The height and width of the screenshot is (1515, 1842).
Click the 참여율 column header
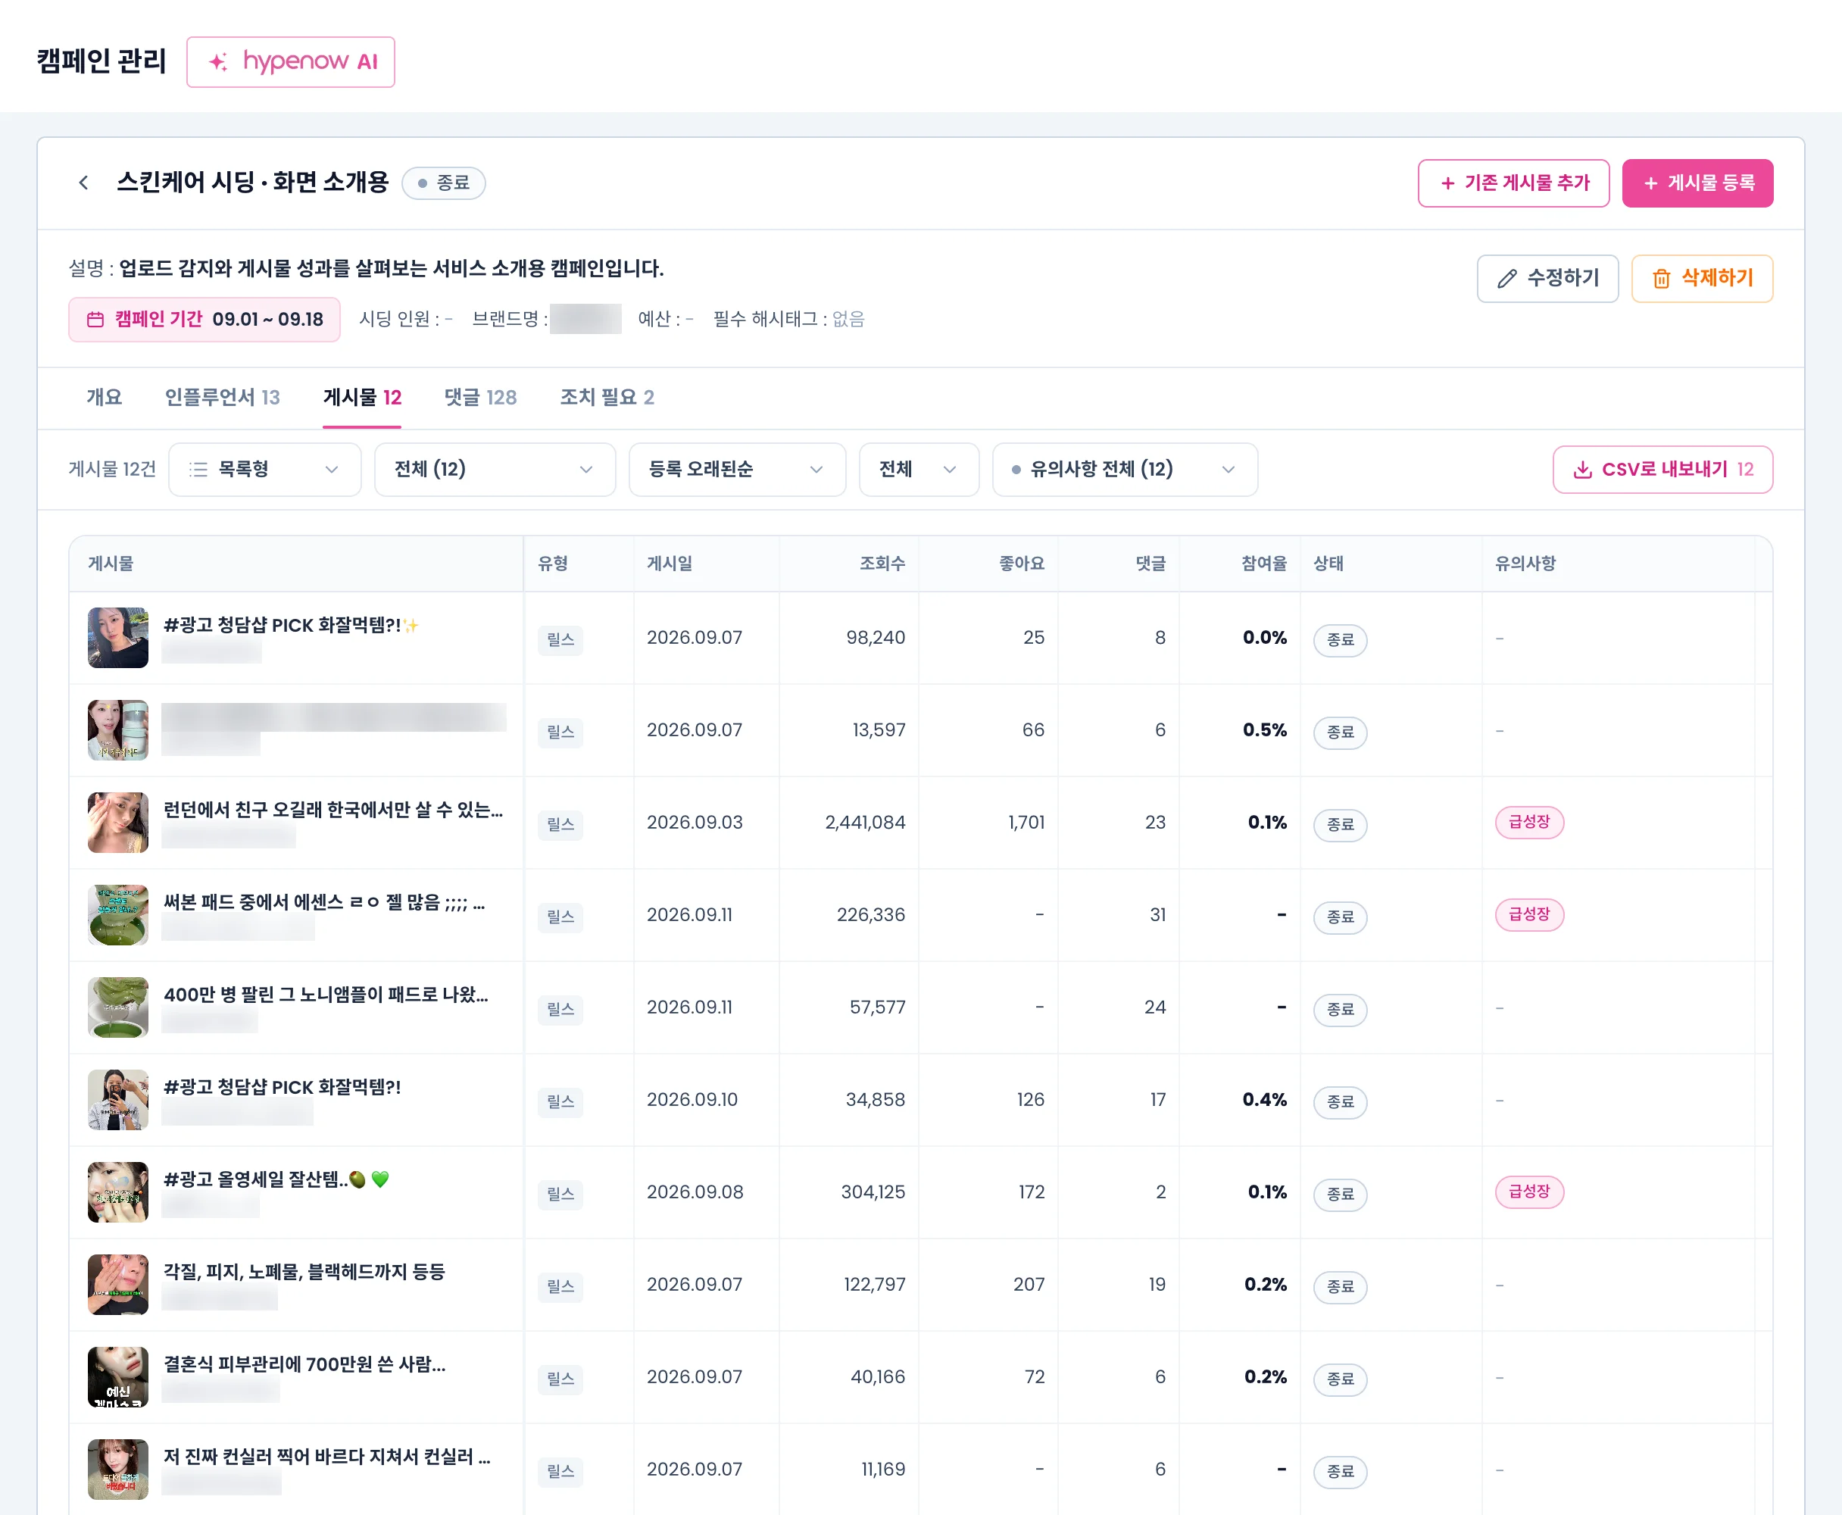click(1263, 564)
